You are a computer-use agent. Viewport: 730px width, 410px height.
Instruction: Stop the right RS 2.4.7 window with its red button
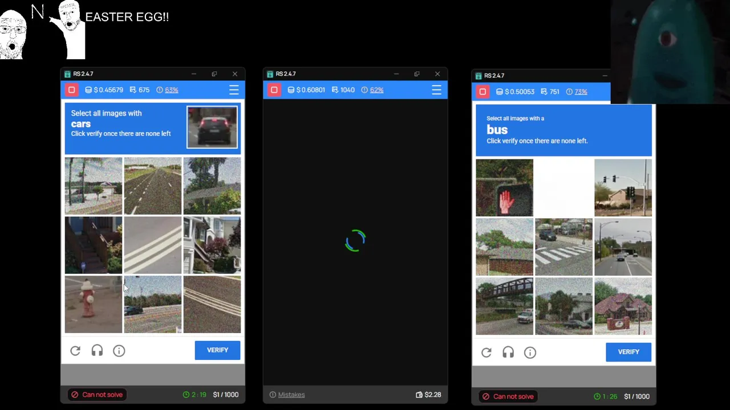point(482,92)
